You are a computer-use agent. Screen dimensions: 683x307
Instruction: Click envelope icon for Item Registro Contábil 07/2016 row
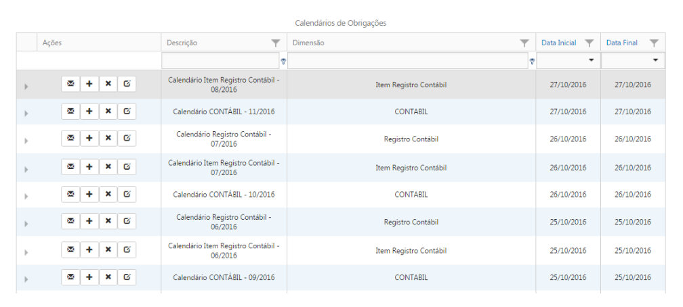click(x=70, y=166)
